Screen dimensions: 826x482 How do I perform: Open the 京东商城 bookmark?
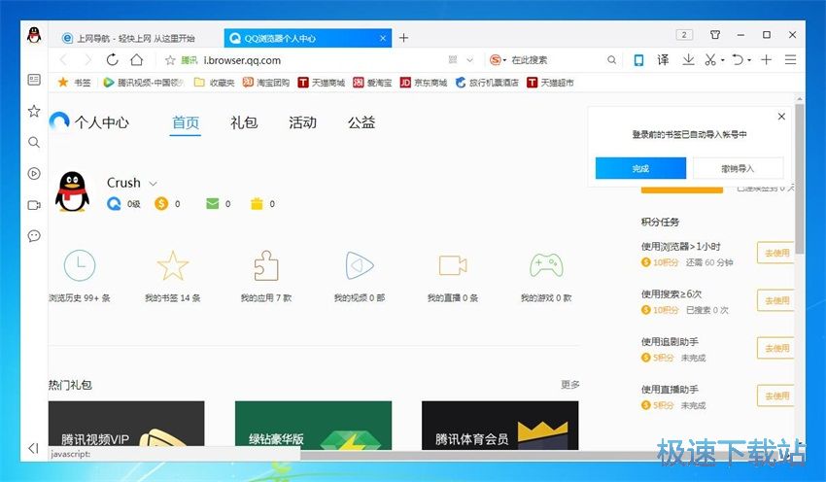(424, 83)
